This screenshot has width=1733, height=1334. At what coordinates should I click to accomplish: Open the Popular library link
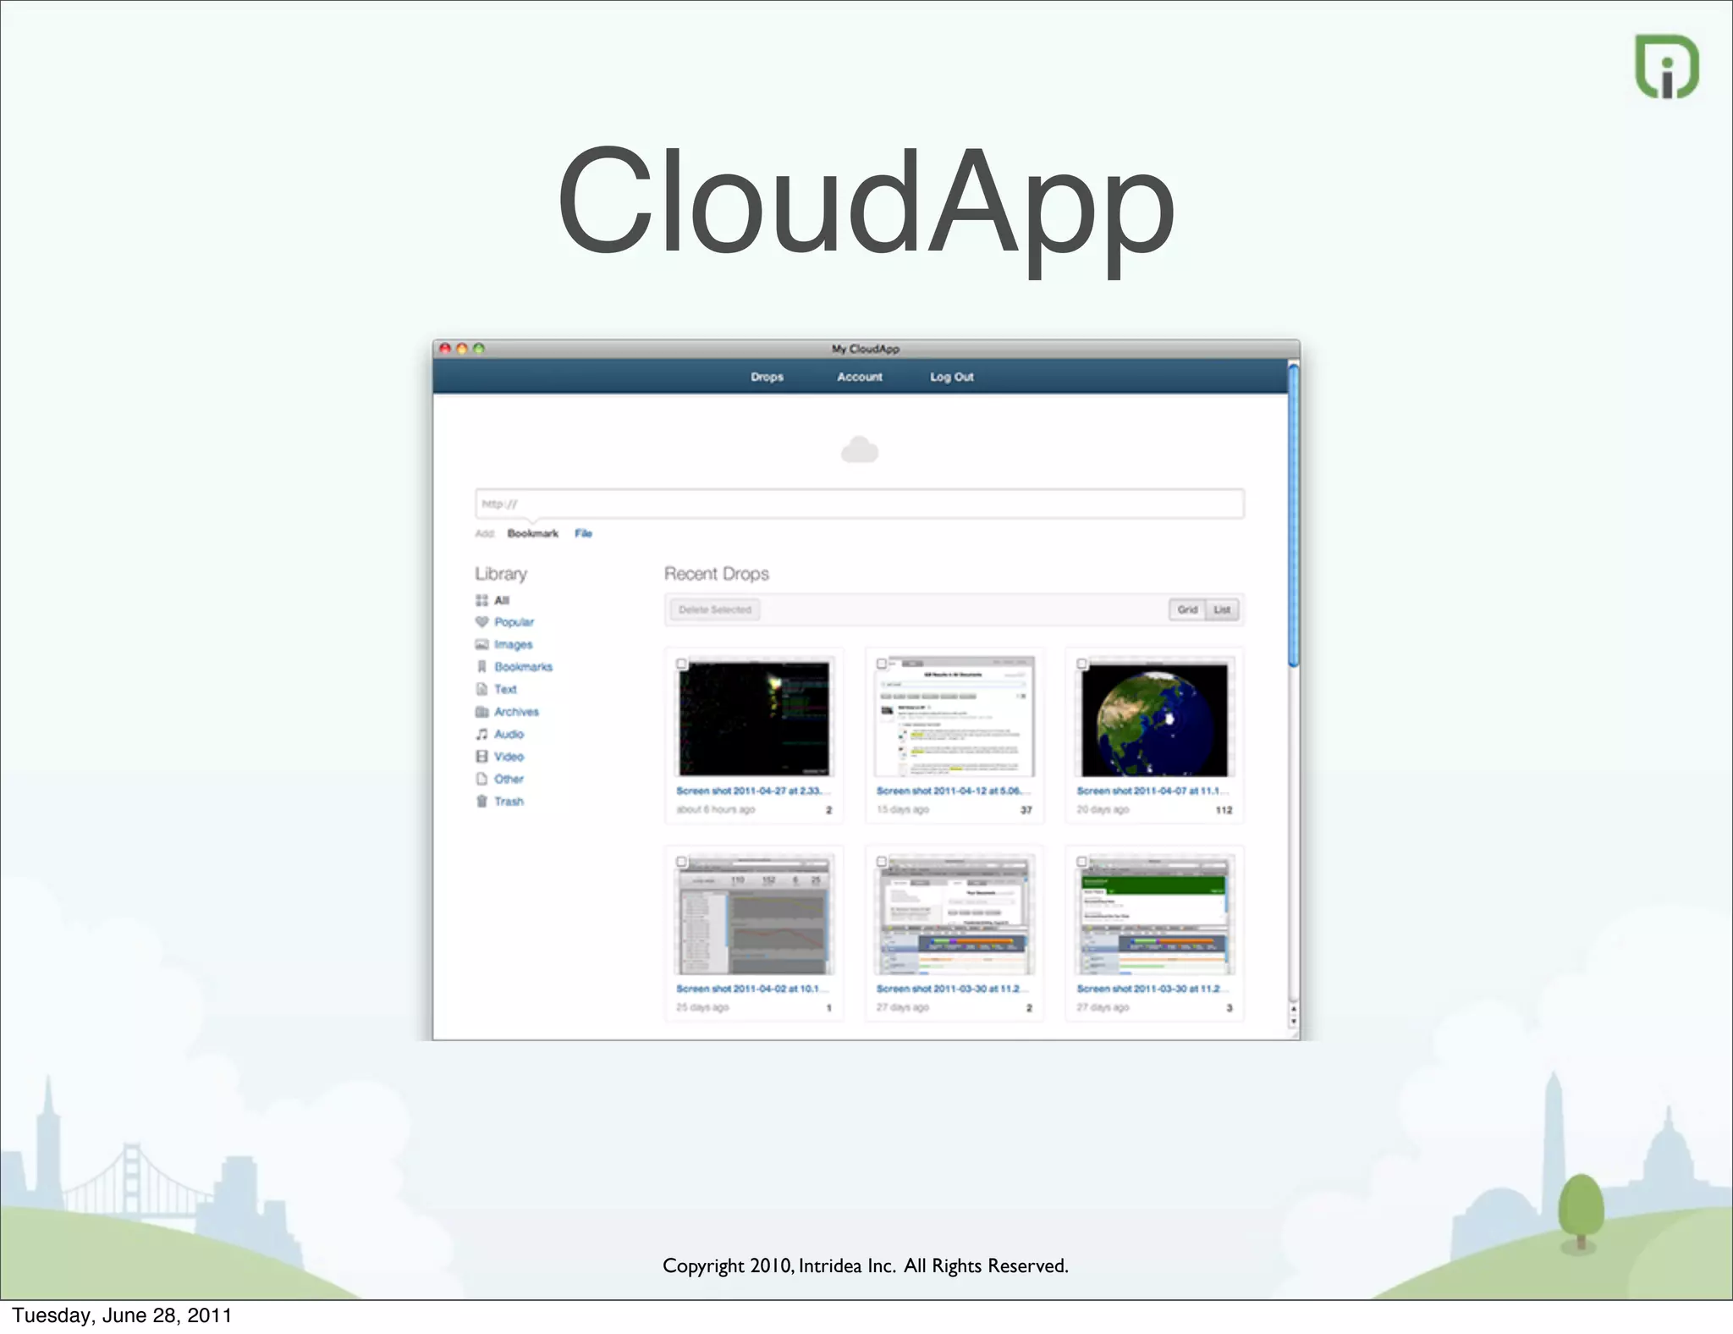click(x=514, y=622)
